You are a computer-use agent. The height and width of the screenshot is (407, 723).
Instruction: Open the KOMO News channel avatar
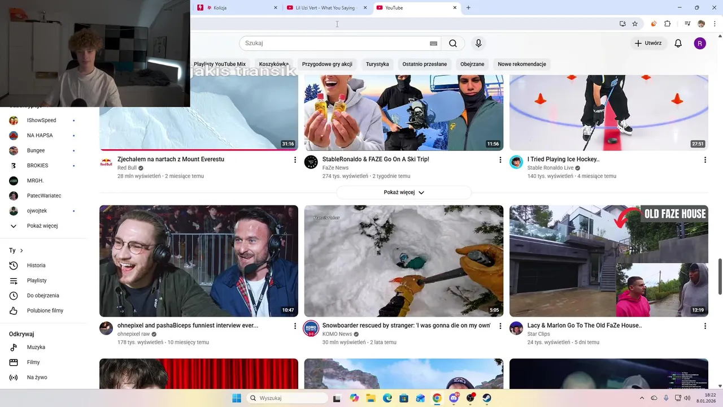pyautogui.click(x=311, y=328)
